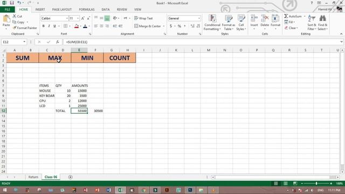The width and height of the screenshot is (345, 194).
Task: Decrease font size with the small A icon
Action: (88, 18)
